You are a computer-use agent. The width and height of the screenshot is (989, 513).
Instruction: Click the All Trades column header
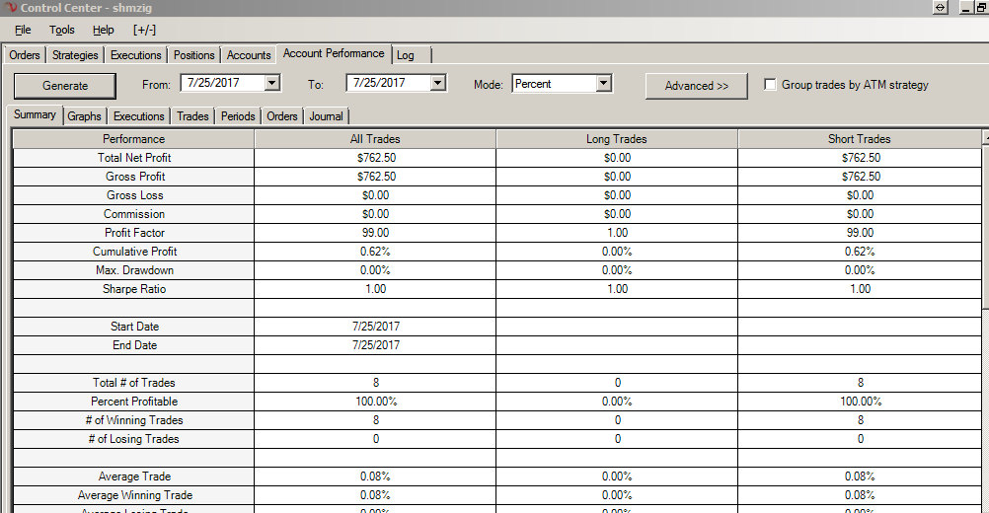(x=375, y=139)
